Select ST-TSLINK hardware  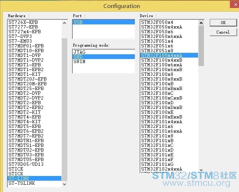pyautogui.click(x=34, y=183)
